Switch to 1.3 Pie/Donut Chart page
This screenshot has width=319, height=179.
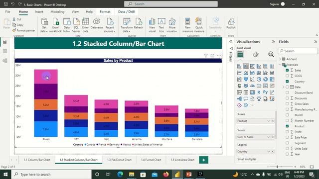point(119,160)
